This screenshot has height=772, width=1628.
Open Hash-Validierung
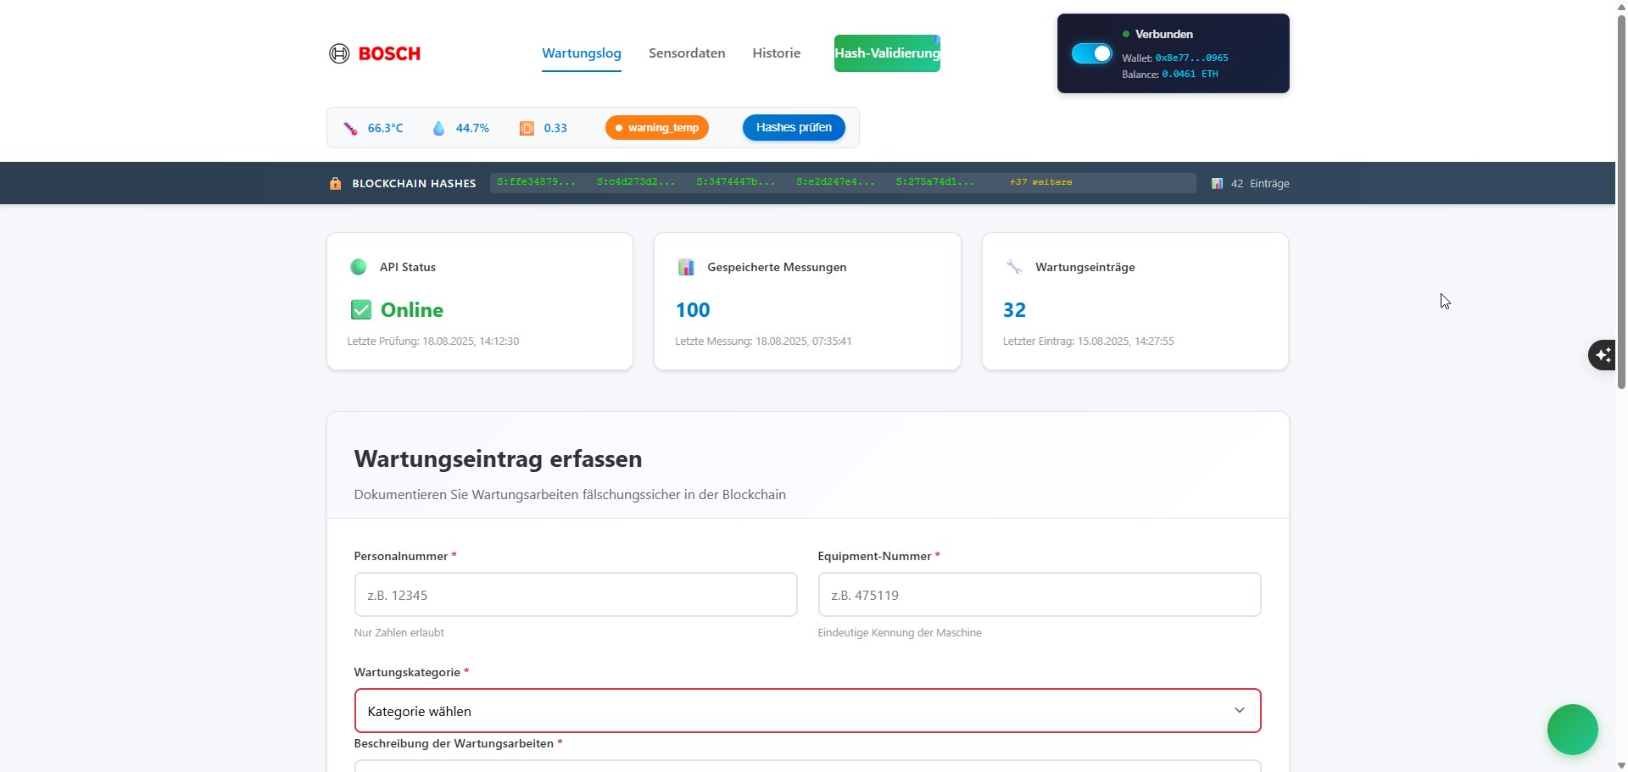[x=886, y=53]
